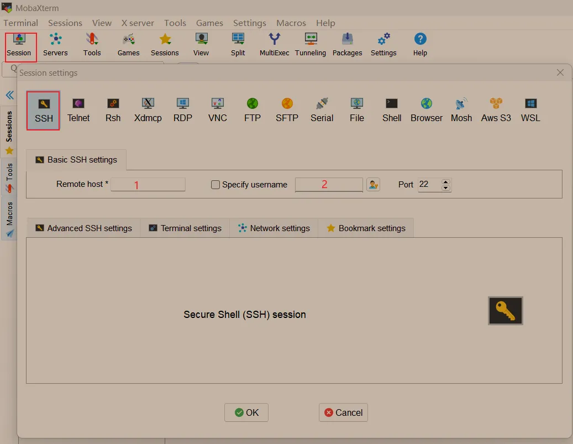Image resolution: width=573 pixels, height=444 pixels.
Task: Open the X server menu
Action: click(138, 23)
